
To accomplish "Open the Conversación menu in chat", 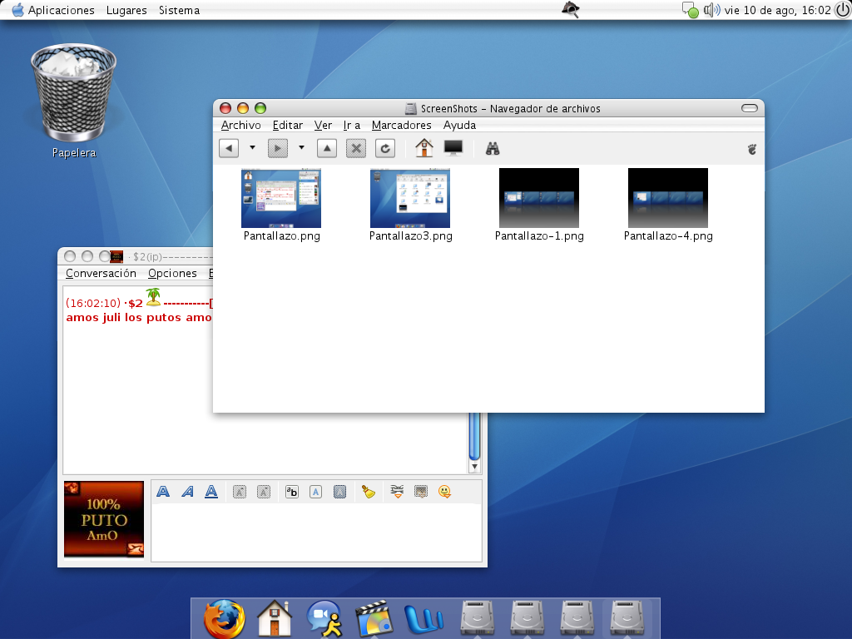I will click(101, 273).
